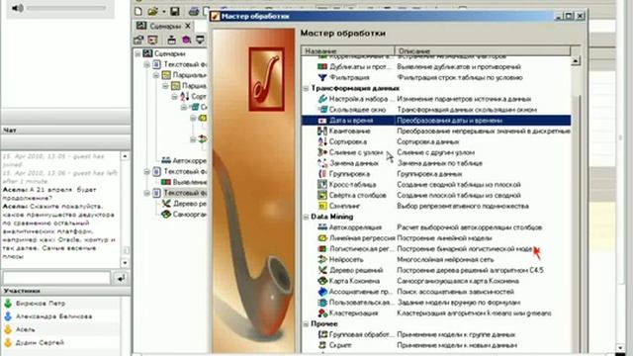Select Линейная регрессия icon

pos(322,238)
